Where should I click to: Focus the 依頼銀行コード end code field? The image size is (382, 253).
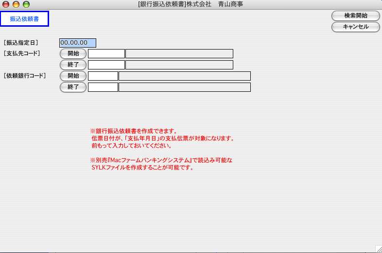(103, 87)
